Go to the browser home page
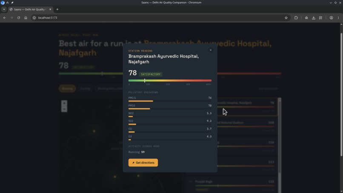The width and height of the screenshot is (343, 193). [26, 18]
